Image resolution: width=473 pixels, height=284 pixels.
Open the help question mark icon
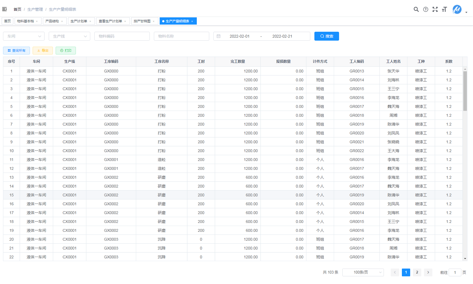[426, 9]
